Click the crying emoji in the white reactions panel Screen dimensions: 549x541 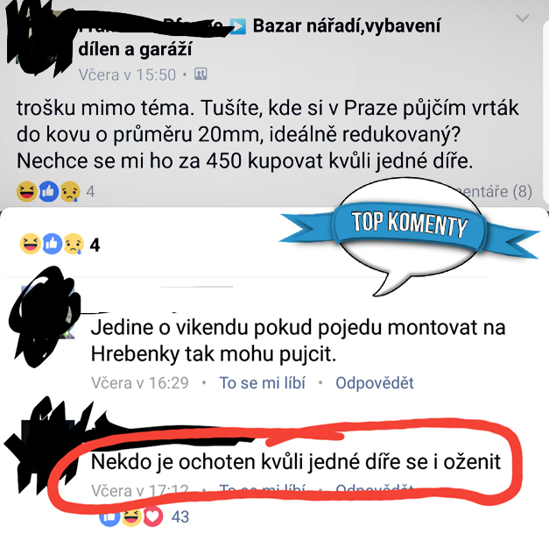coord(74,244)
